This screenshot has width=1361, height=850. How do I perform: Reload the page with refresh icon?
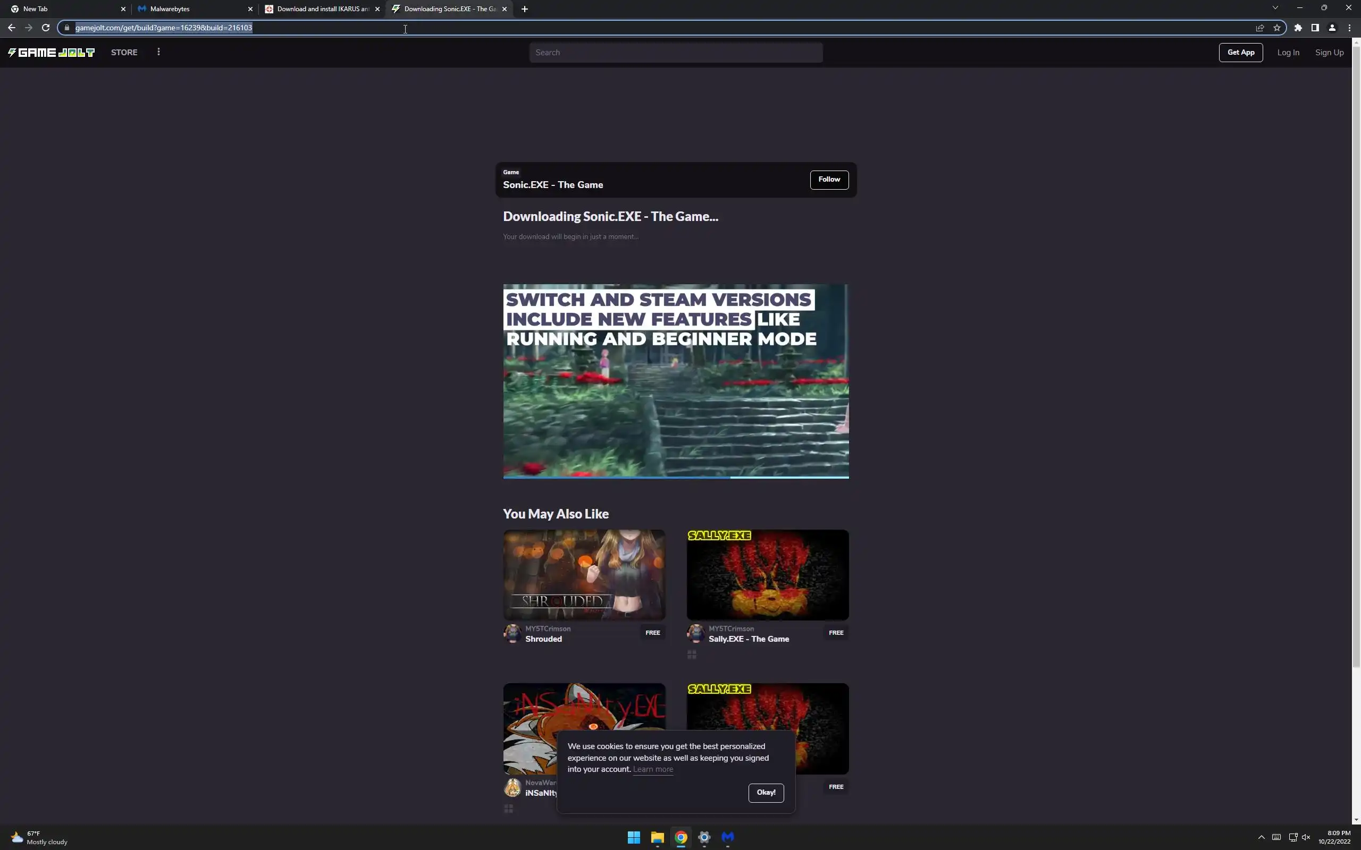[46, 28]
